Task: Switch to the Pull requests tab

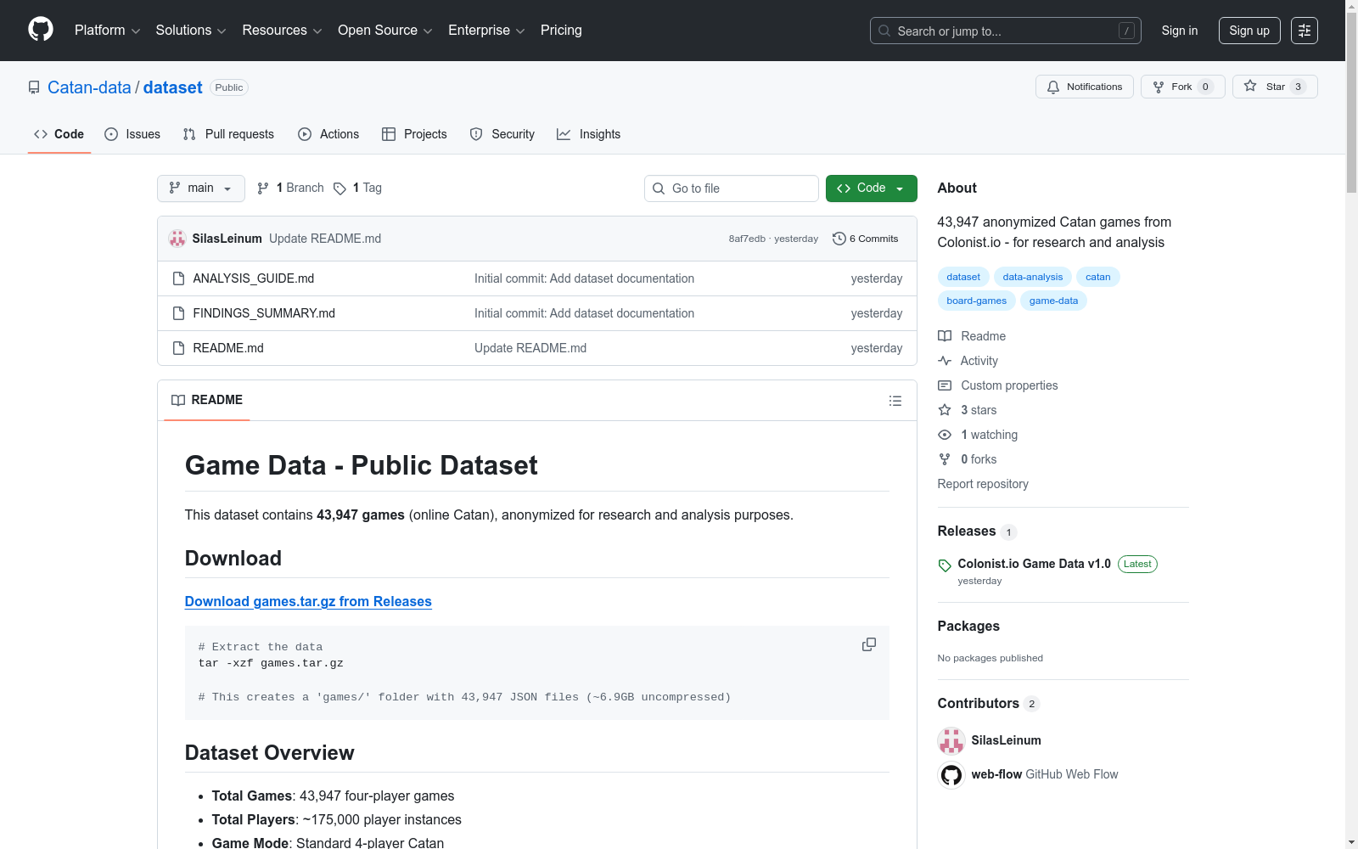Action: [228, 134]
